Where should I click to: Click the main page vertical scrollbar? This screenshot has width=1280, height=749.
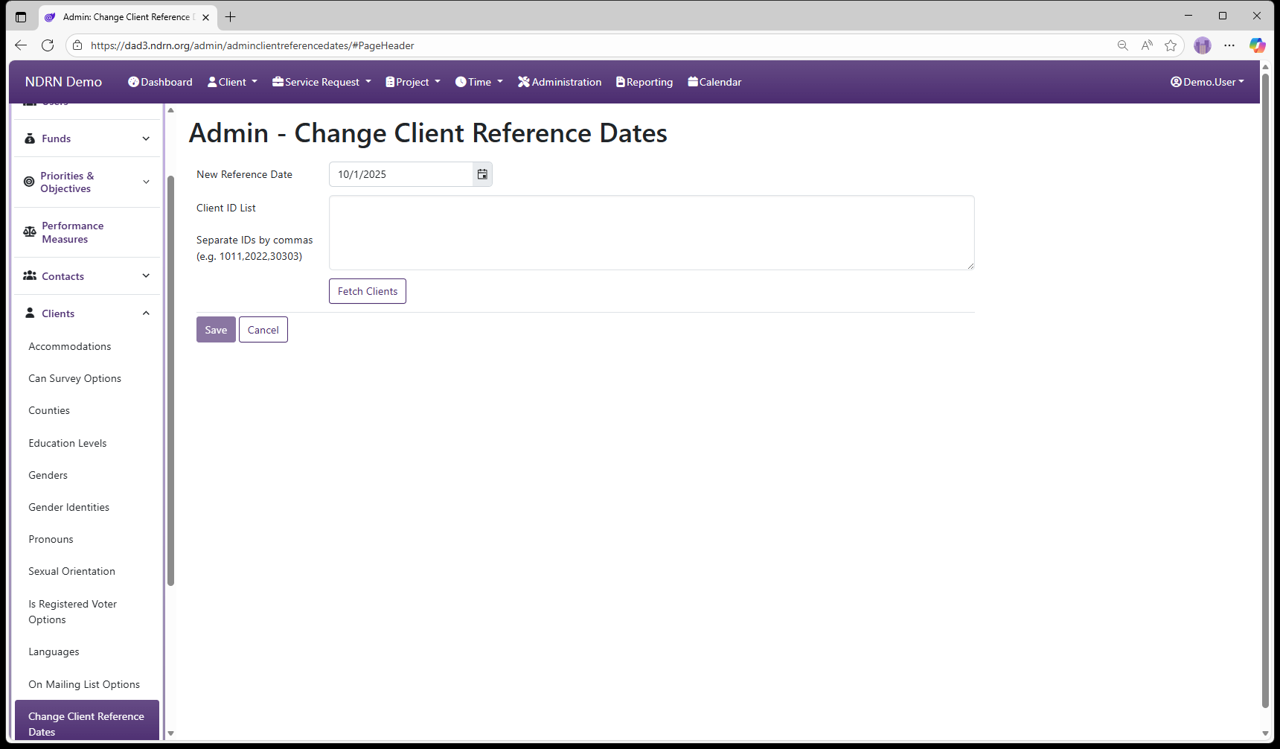(1265, 391)
